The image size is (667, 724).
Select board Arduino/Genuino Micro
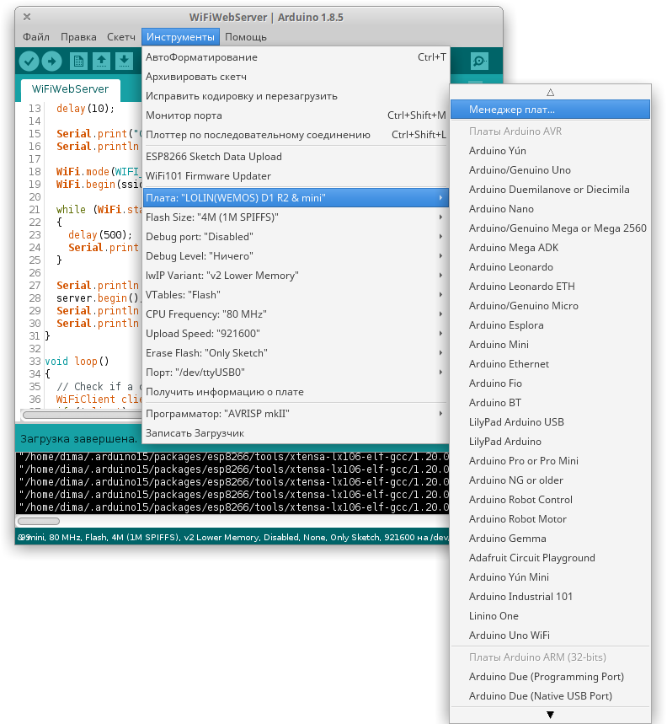tap(550, 306)
